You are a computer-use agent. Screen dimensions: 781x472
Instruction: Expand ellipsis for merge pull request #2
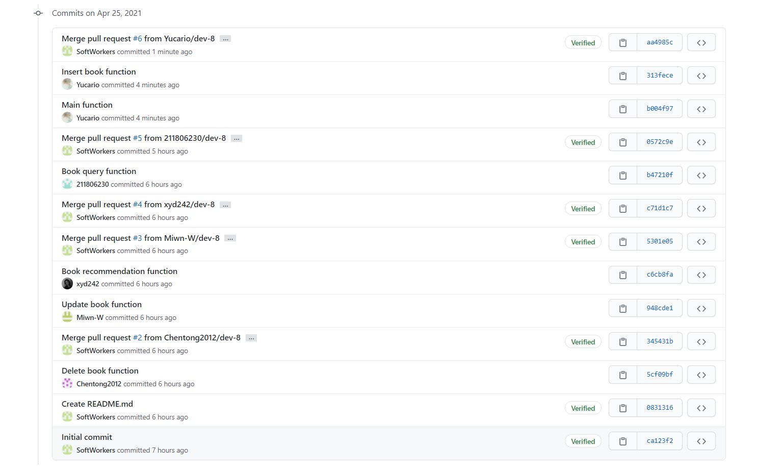[251, 338]
